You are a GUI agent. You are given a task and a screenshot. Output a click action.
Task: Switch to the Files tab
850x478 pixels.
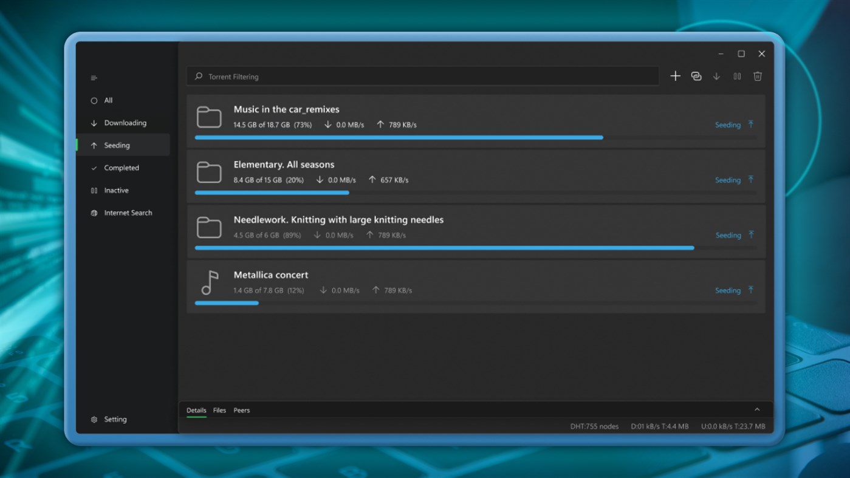click(219, 410)
